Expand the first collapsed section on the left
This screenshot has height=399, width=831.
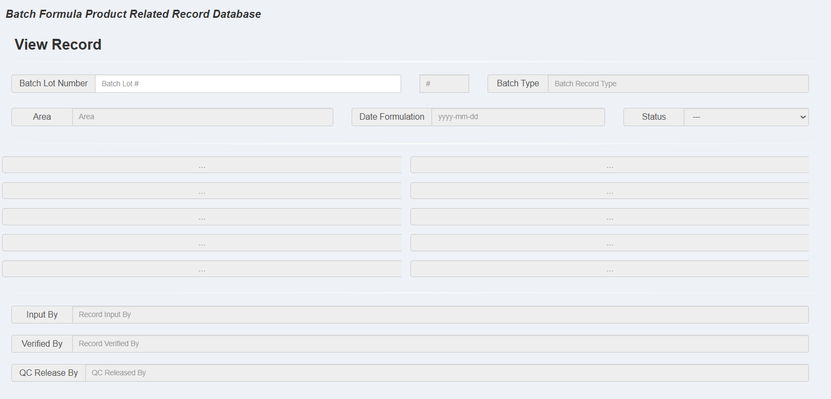tap(202, 165)
